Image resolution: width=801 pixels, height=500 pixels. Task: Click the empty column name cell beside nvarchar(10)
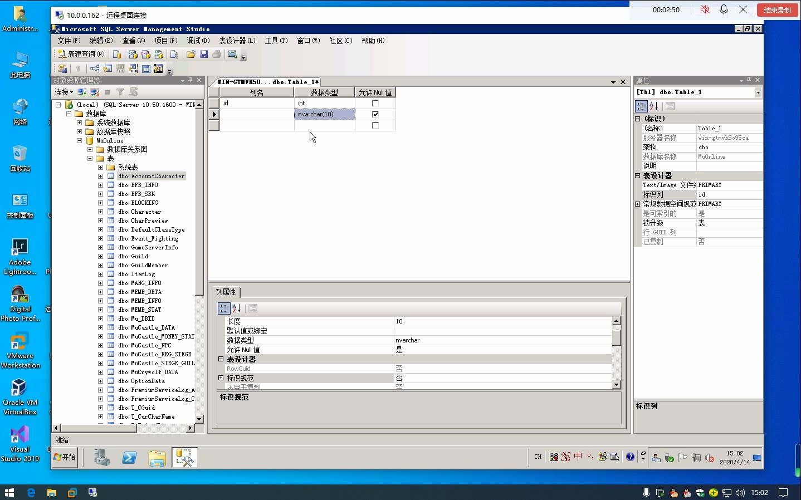(257, 114)
